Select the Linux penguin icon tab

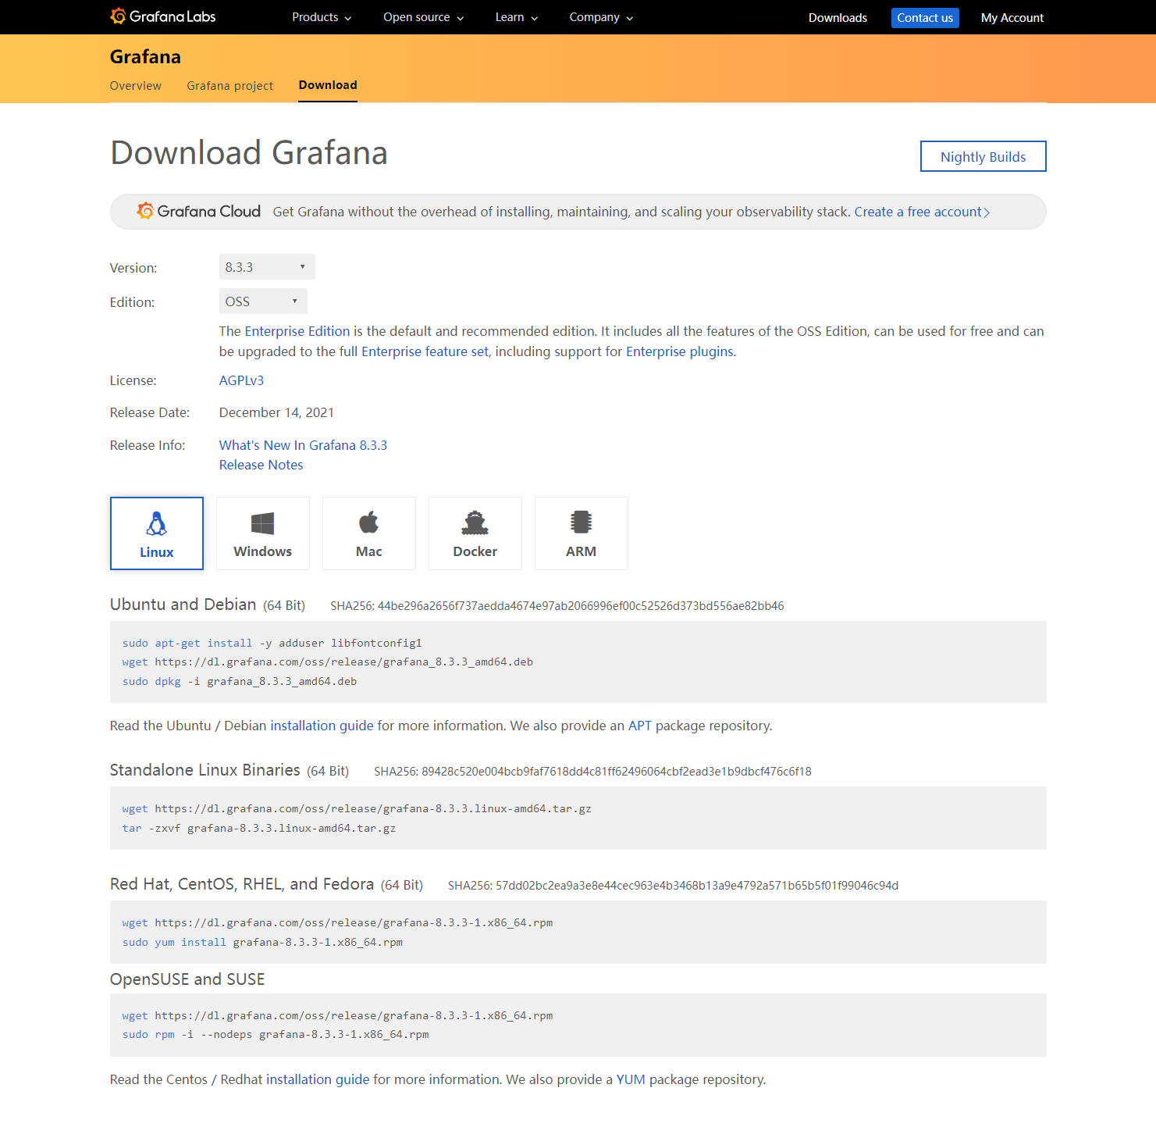click(x=157, y=533)
